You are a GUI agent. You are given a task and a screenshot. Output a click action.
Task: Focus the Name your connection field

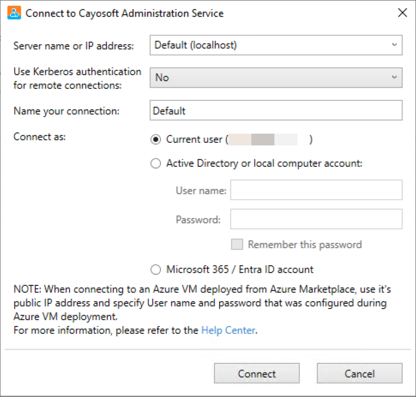click(x=276, y=110)
